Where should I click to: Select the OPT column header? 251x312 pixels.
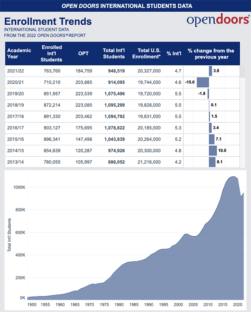coord(84,53)
